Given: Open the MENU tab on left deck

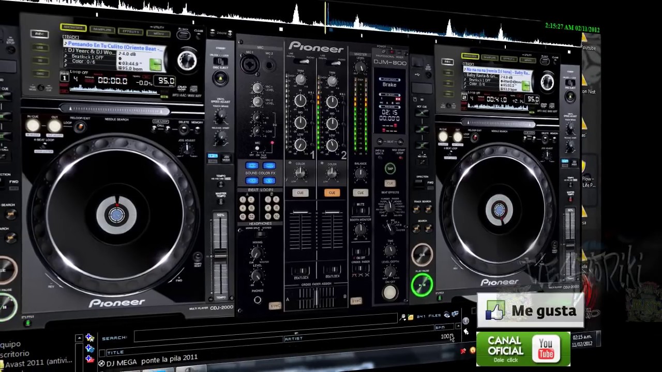Looking at the screenshot, I should [158, 34].
